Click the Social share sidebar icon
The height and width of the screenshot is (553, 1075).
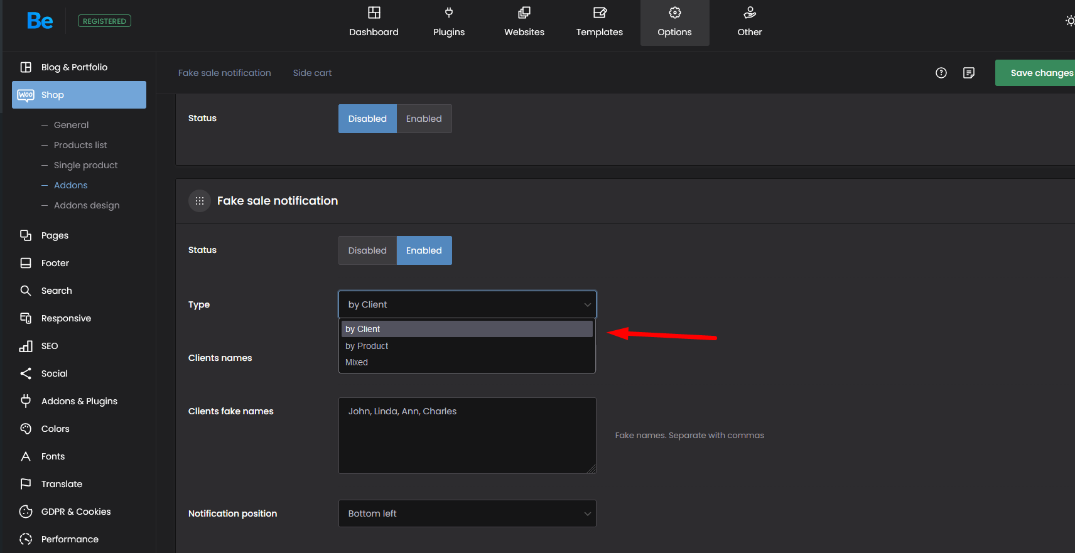pos(26,373)
